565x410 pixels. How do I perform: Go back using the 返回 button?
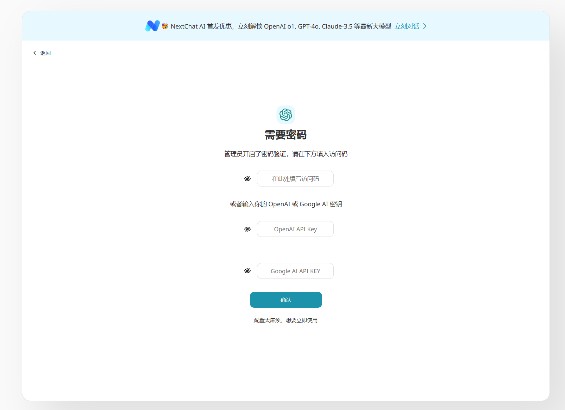(x=42, y=53)
